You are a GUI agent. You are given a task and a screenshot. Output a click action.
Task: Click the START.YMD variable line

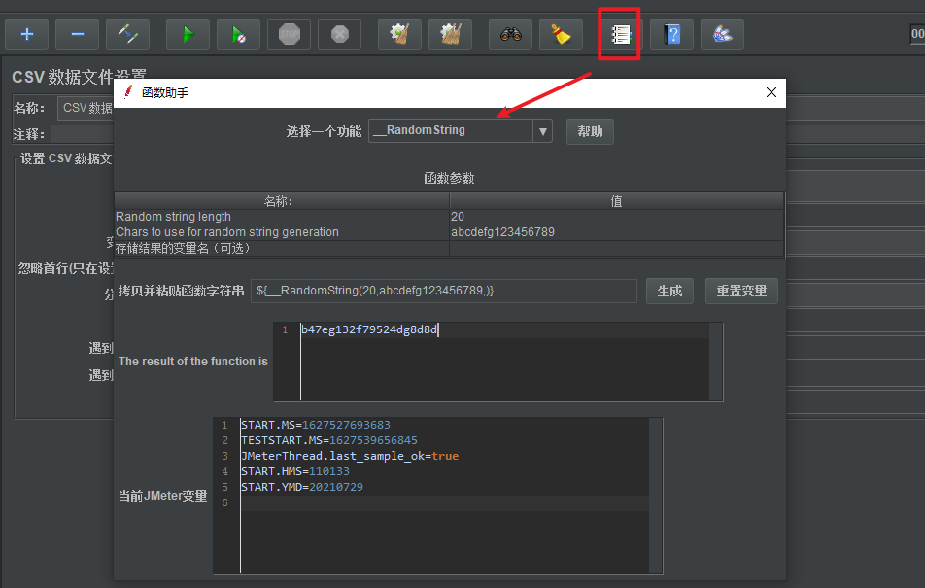302,487
